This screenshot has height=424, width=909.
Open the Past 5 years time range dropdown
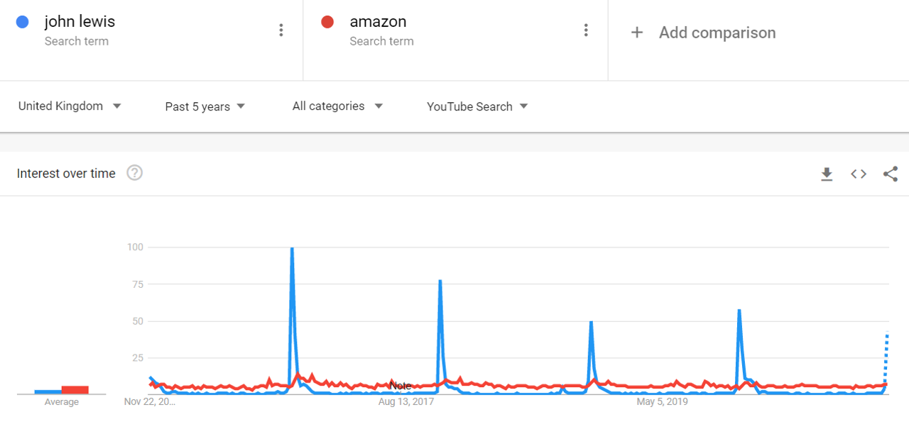click(205, 106)
